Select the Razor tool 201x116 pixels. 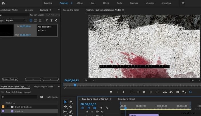point(71,107)
